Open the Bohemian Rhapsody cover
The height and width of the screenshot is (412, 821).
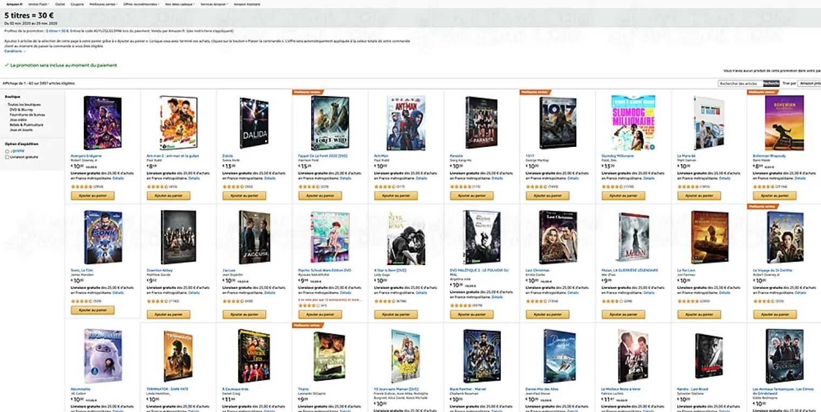point(784,123)
